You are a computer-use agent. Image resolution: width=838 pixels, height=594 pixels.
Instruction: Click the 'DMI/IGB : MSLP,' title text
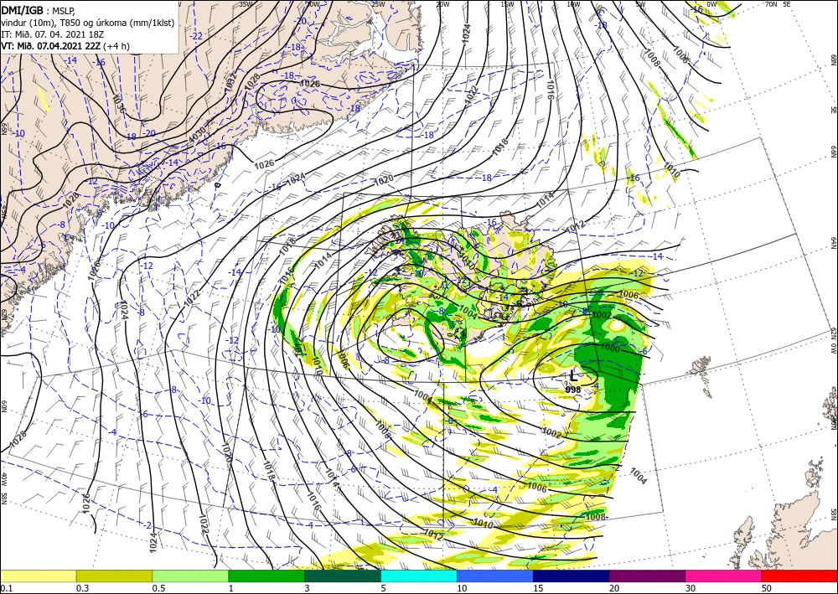tap(39, 11)
